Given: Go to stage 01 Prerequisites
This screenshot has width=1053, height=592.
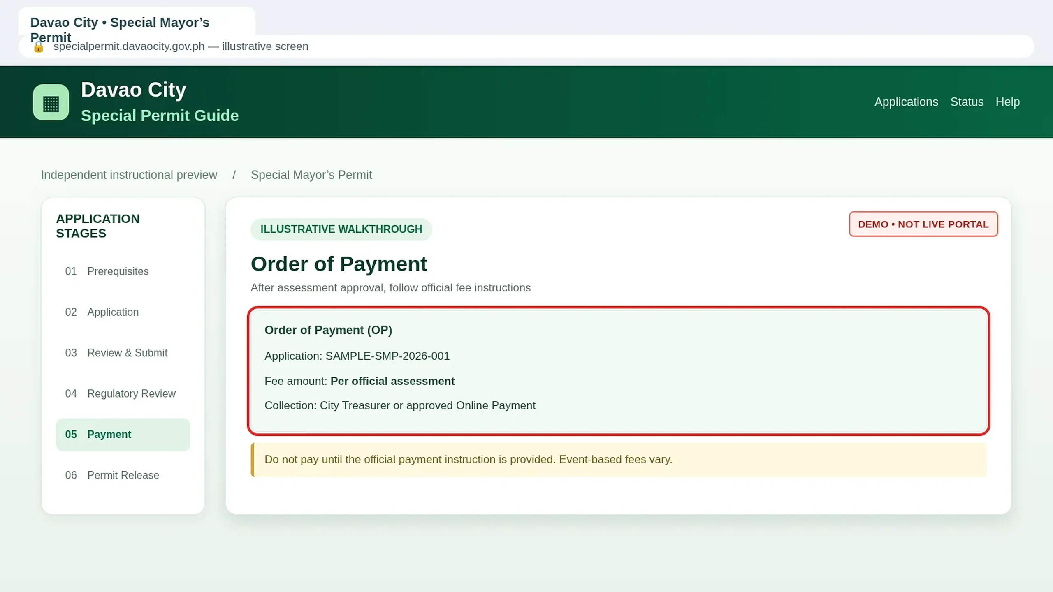Looking at the screenshot, I should pyautogui.click(x=123, y=271).
